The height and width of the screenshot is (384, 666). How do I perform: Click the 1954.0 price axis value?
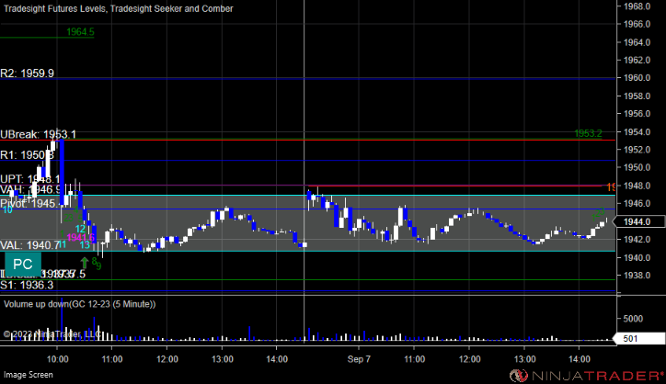coord(637,132)
